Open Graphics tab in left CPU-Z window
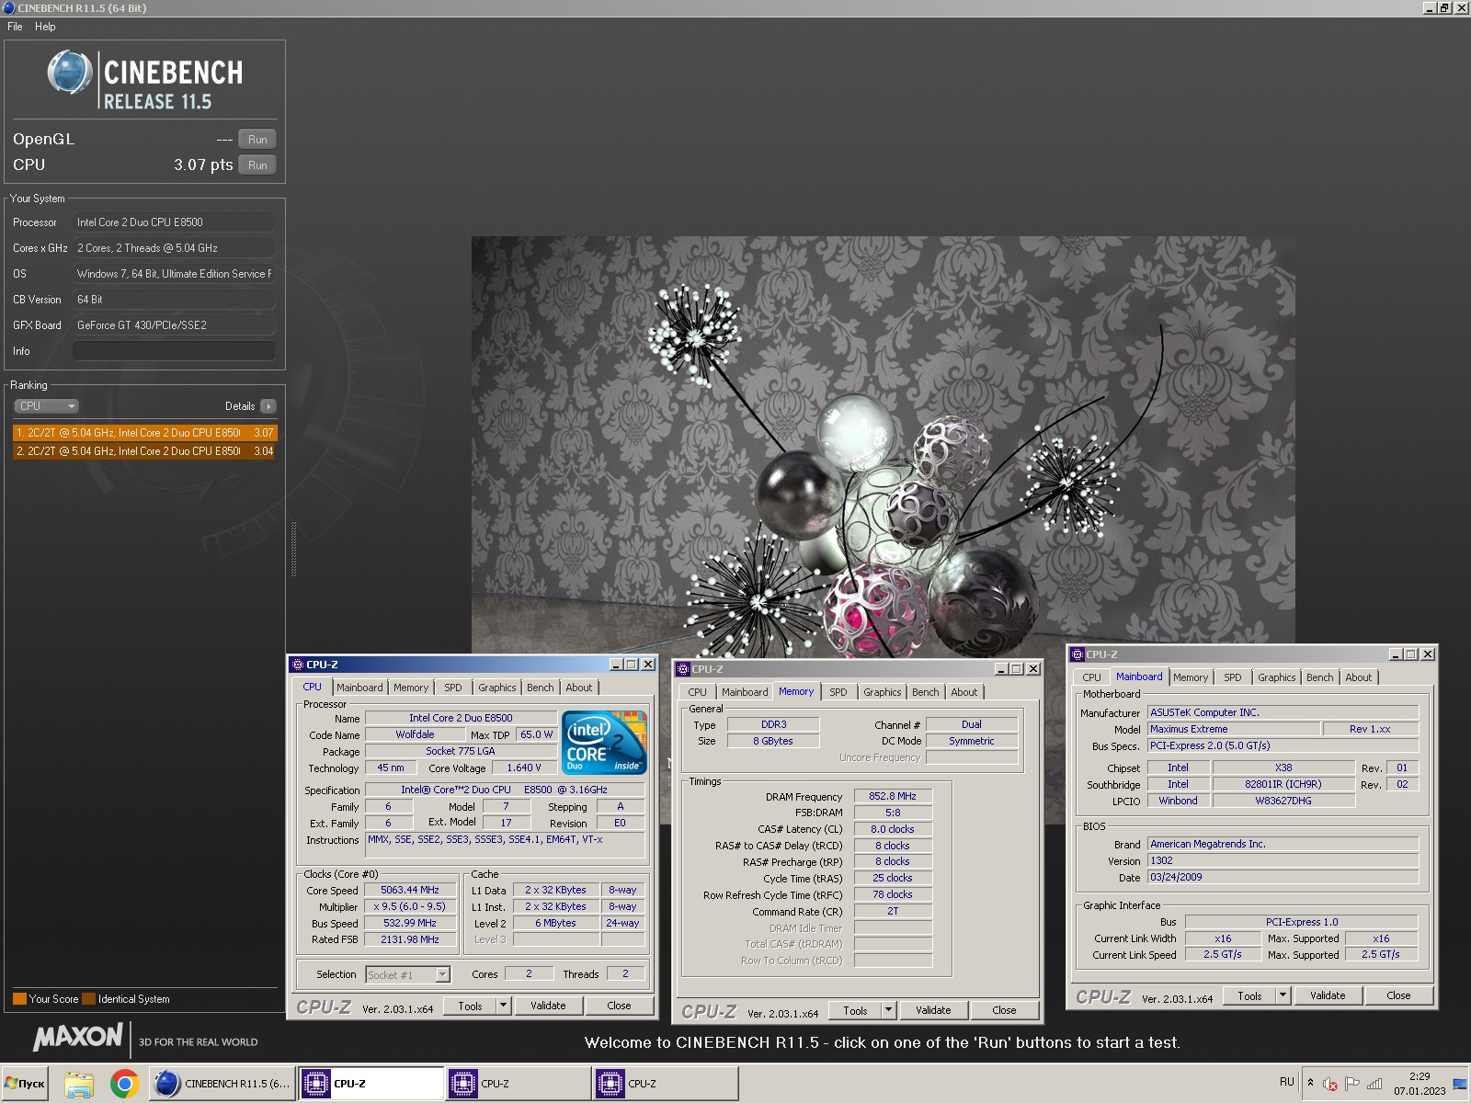This screenshot has width=1471, height=1103. pos(497,688)
